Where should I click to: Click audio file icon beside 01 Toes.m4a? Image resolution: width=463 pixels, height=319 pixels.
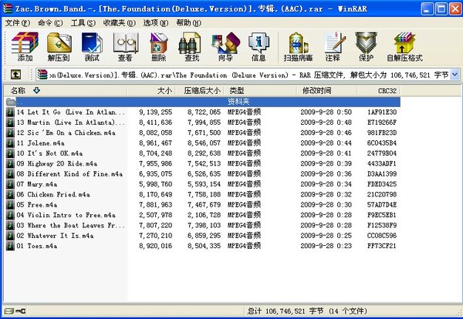pyautogui.click(x=10, y=246)
